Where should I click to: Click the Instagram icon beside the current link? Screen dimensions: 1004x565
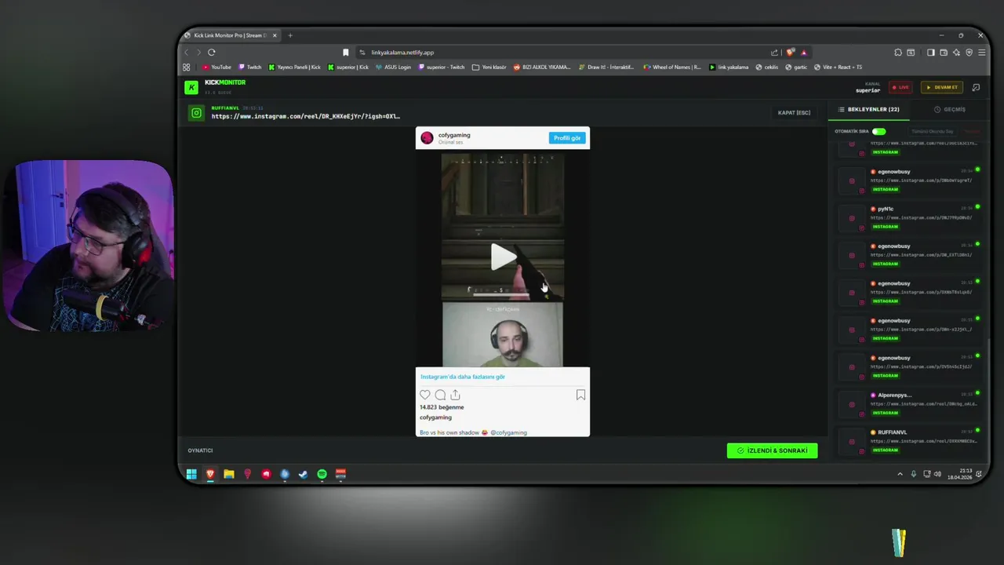coord(196,113)
